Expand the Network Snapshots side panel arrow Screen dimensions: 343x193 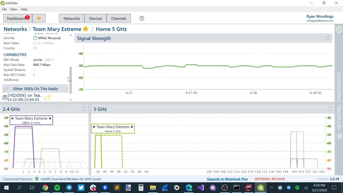[x=339, y=30]
